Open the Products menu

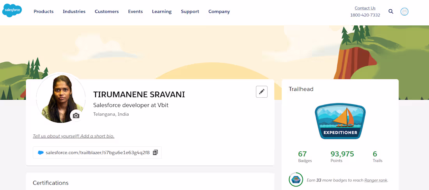(x=44, y=11)
